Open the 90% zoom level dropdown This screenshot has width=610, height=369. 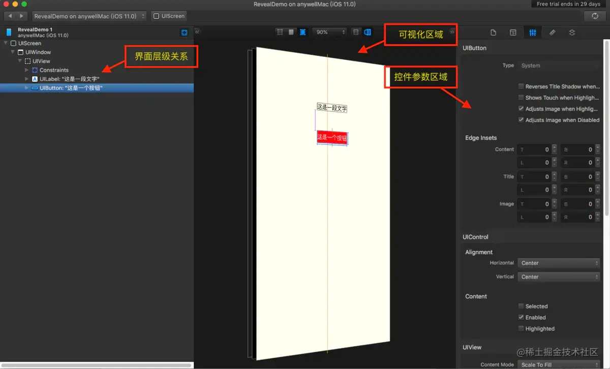[329, 32]
